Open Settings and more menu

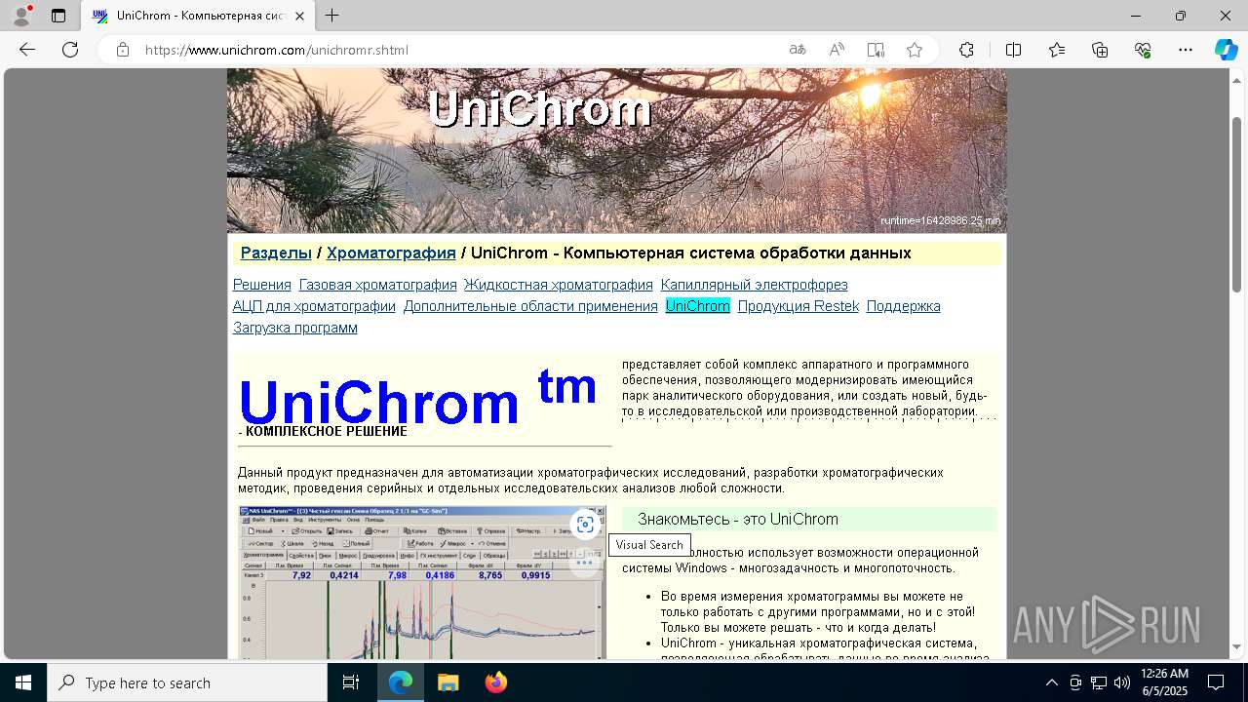pos(1186,50)
